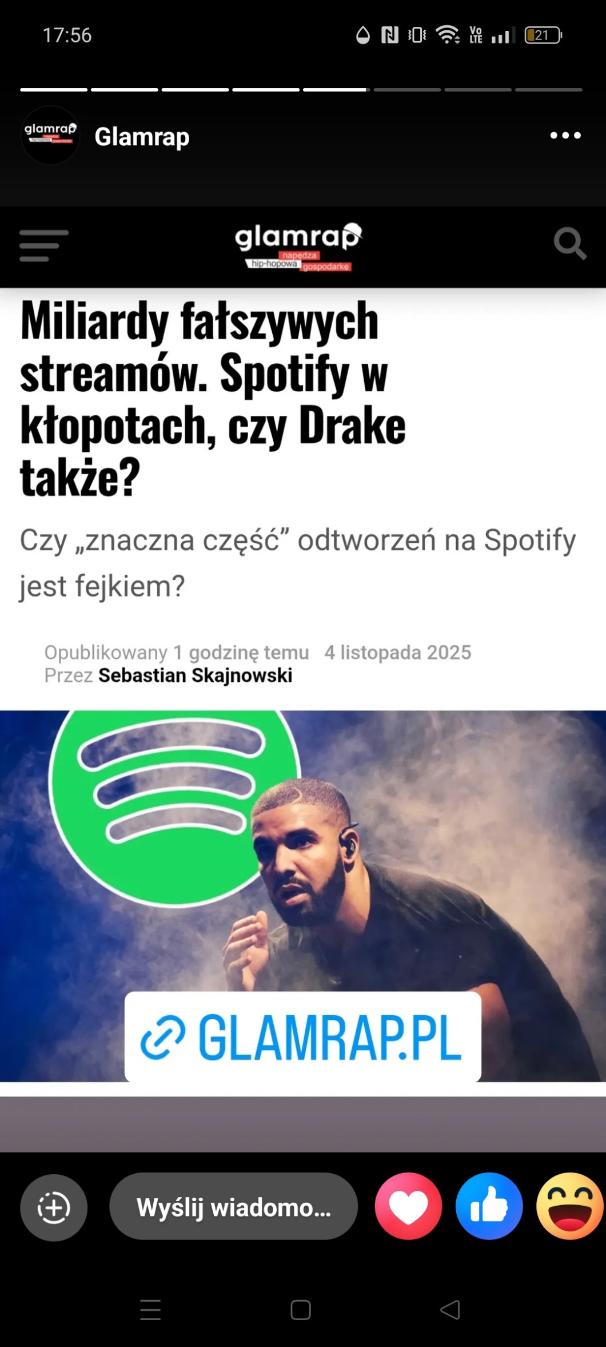This screenshot has width=606, height=1347.
Task: Open the GLAMRAP.PL link sticker
Action: click(302, 1036)
